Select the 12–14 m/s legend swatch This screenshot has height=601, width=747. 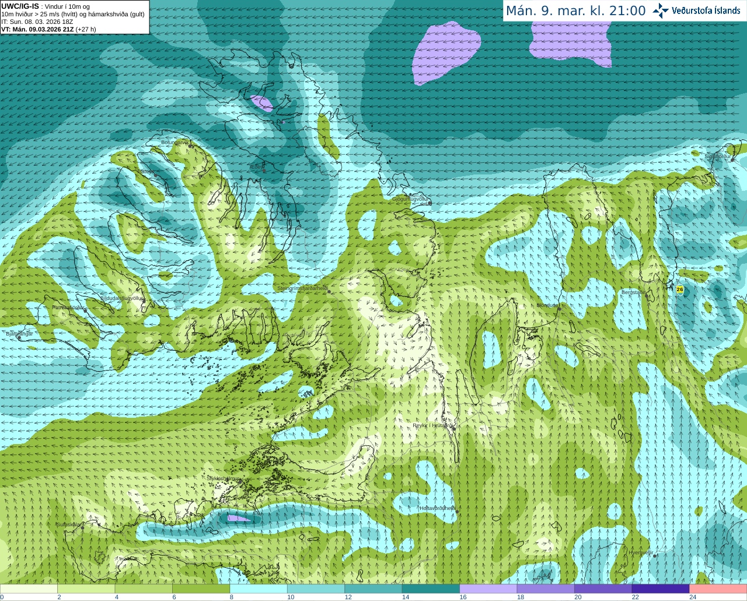tap(373, 589)
